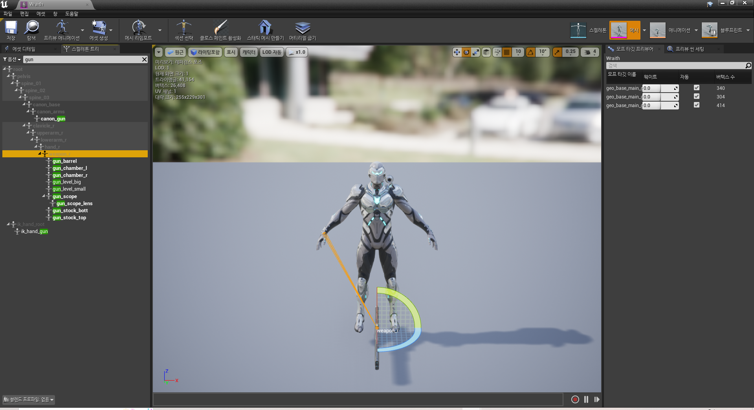Open the skeleton tree Options (옵션) dropdown

12,59
